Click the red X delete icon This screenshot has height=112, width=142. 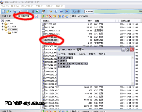pyautogui.click(x=51, y=16)
